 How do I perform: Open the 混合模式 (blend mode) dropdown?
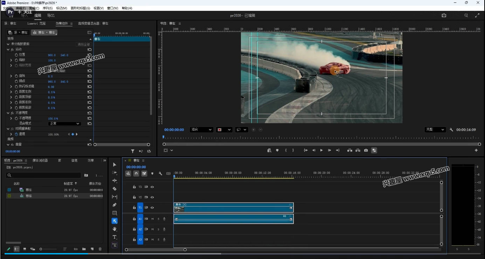(x=64, y=123)
